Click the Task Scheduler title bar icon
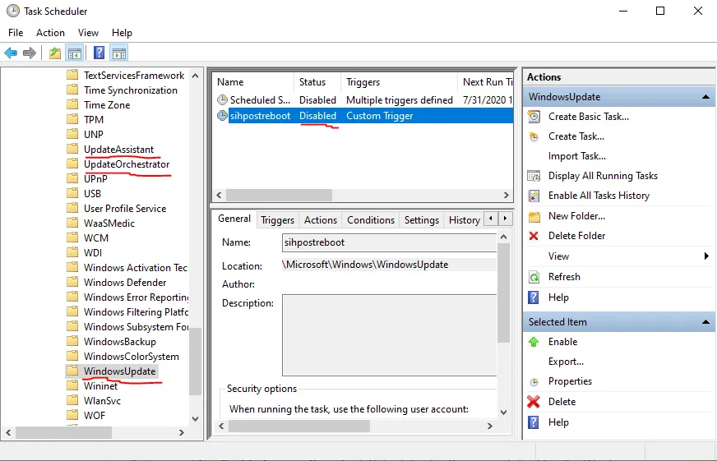The image size is (717, 461). tap(13, 11)
